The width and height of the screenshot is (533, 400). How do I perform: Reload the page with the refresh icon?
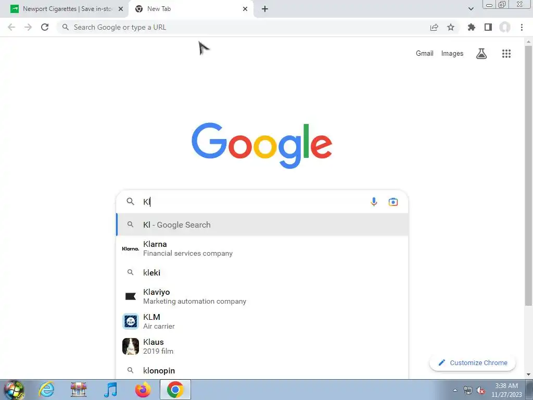pyautogui.click(x=45, y=27)
